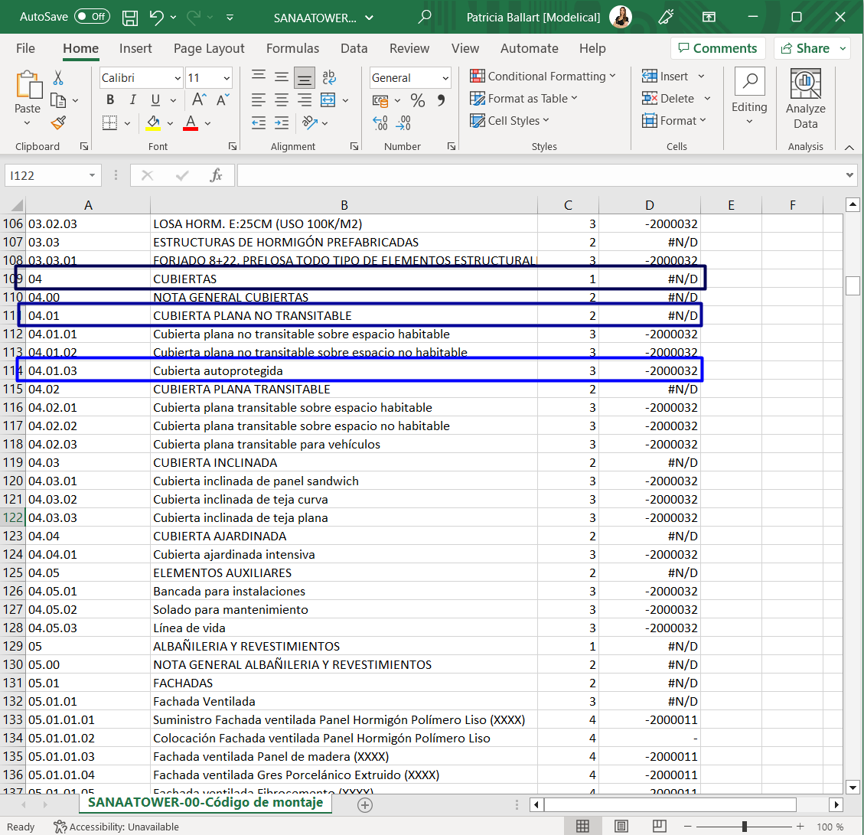
Task: Switch to the Review tab
Action: tap(409, 48)
